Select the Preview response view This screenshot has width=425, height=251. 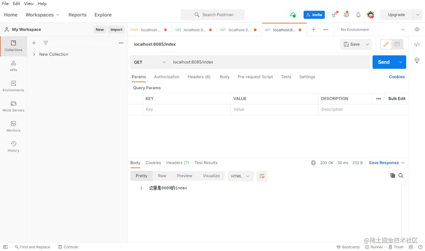(x=185, y=176)
